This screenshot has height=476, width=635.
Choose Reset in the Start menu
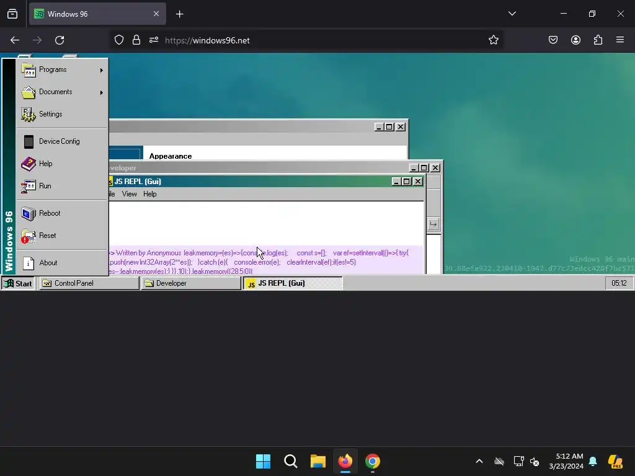coord(62,235)
